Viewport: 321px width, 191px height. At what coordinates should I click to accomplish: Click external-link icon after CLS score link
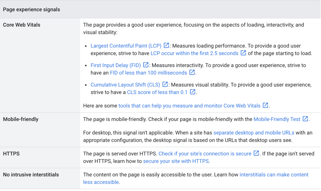[x=192, y=92]
